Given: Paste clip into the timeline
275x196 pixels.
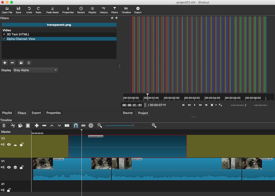Looking at the screenshot, I should (x=28, y=126).
